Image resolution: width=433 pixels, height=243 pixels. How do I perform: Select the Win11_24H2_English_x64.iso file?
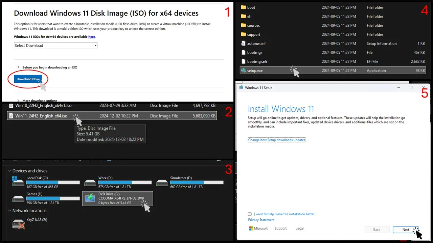tap(41, 116)
